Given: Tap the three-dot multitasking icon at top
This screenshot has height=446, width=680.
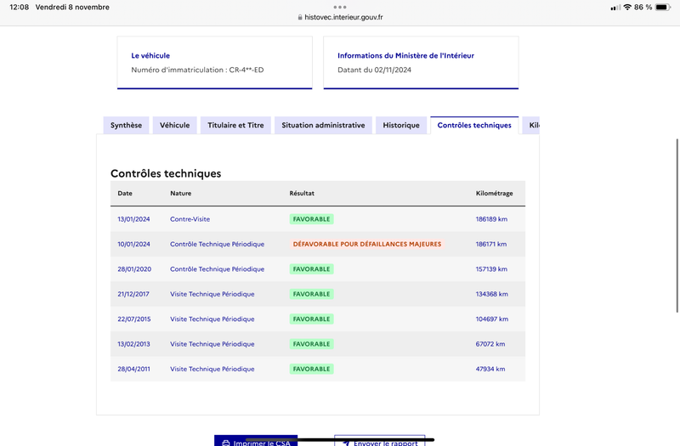Looking at the screenshot, I should coord(340,7).
